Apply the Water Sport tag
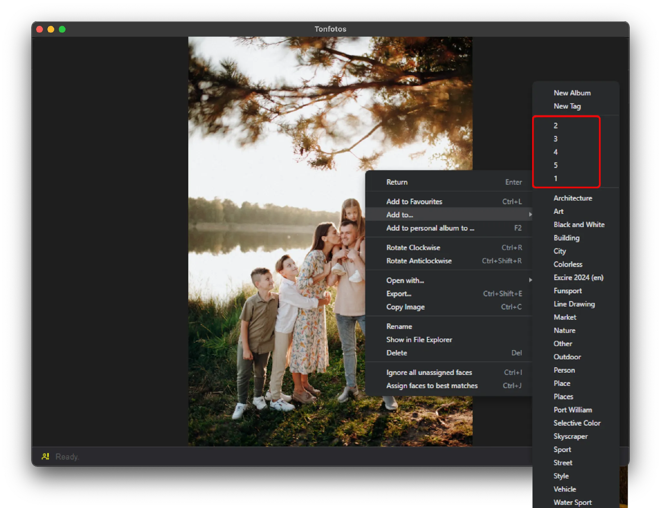This screenshot has width=661, height=508. [x=576, y=502]
